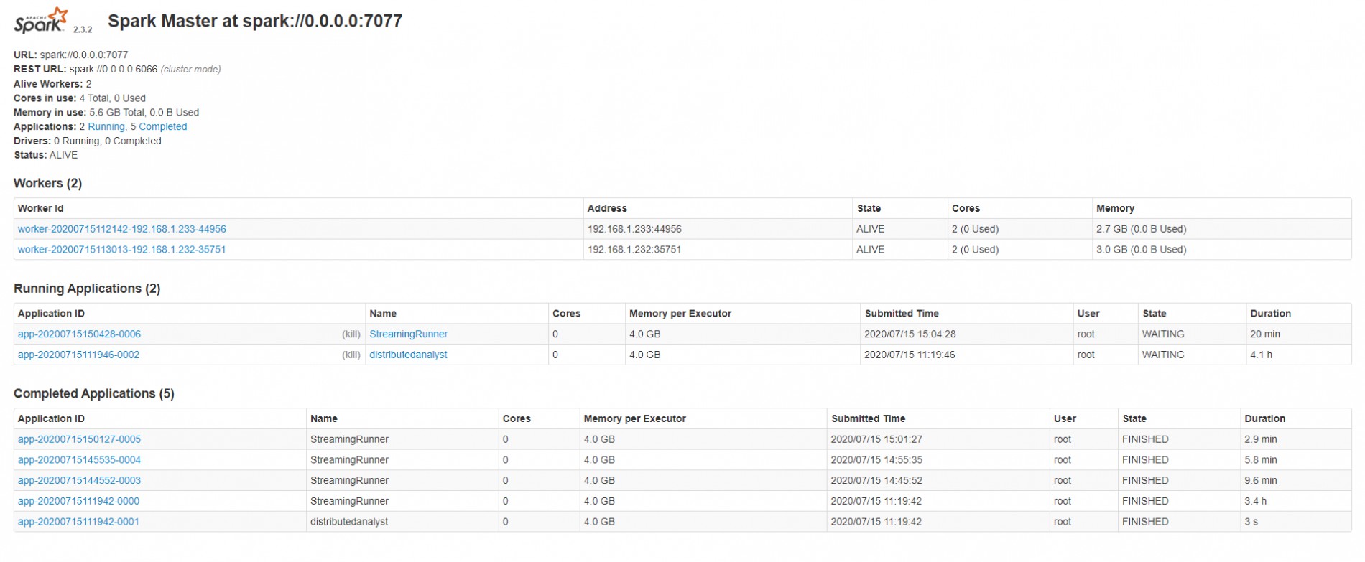Open completed application app-20200715111942-0000
Image resolution: width=1365 pixels, height=562 pixels.
78,502
